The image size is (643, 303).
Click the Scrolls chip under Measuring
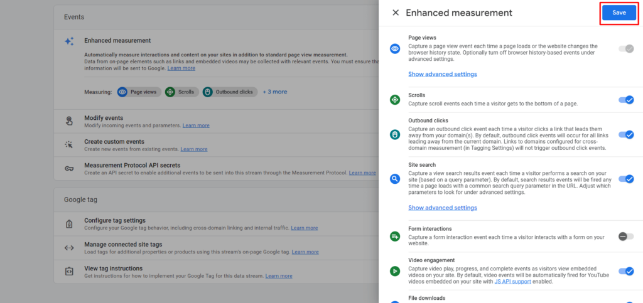[x=181, y=92]
